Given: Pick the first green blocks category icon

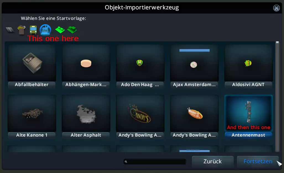Looking at the screenshot, I should [x=60, y=30].
